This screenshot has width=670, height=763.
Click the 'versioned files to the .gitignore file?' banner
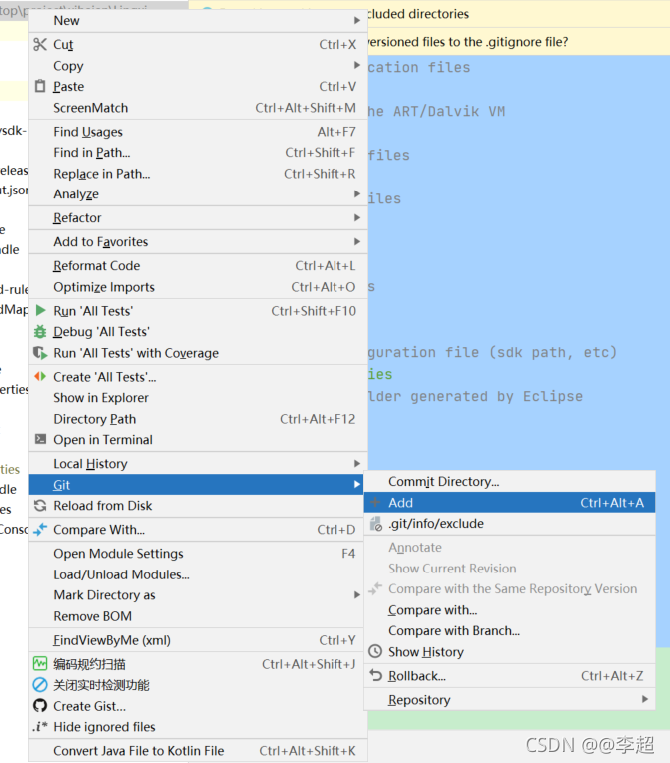pos(468,41)
